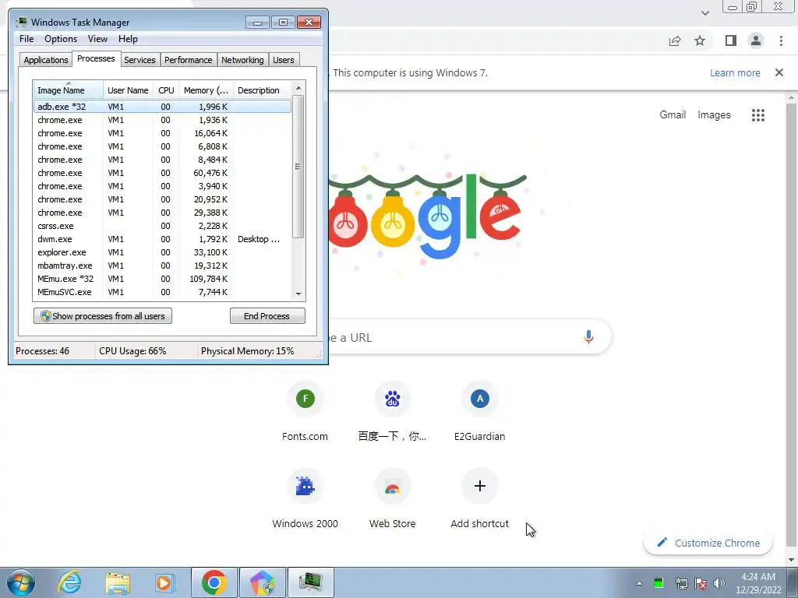Sort processes by Image Name column

pos(69,90)
